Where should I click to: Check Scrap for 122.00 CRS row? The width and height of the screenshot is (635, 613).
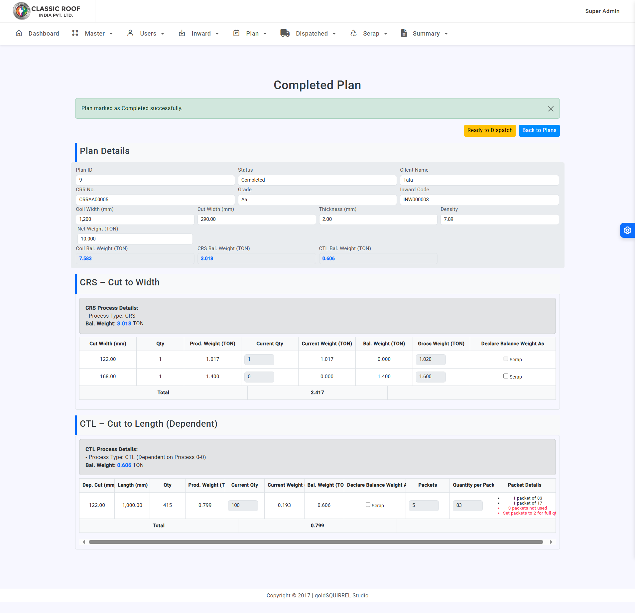(x=506, y=359)
